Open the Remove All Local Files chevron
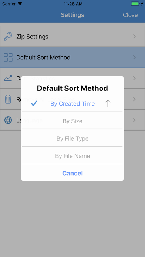145x257 pixels. (134, 99)
